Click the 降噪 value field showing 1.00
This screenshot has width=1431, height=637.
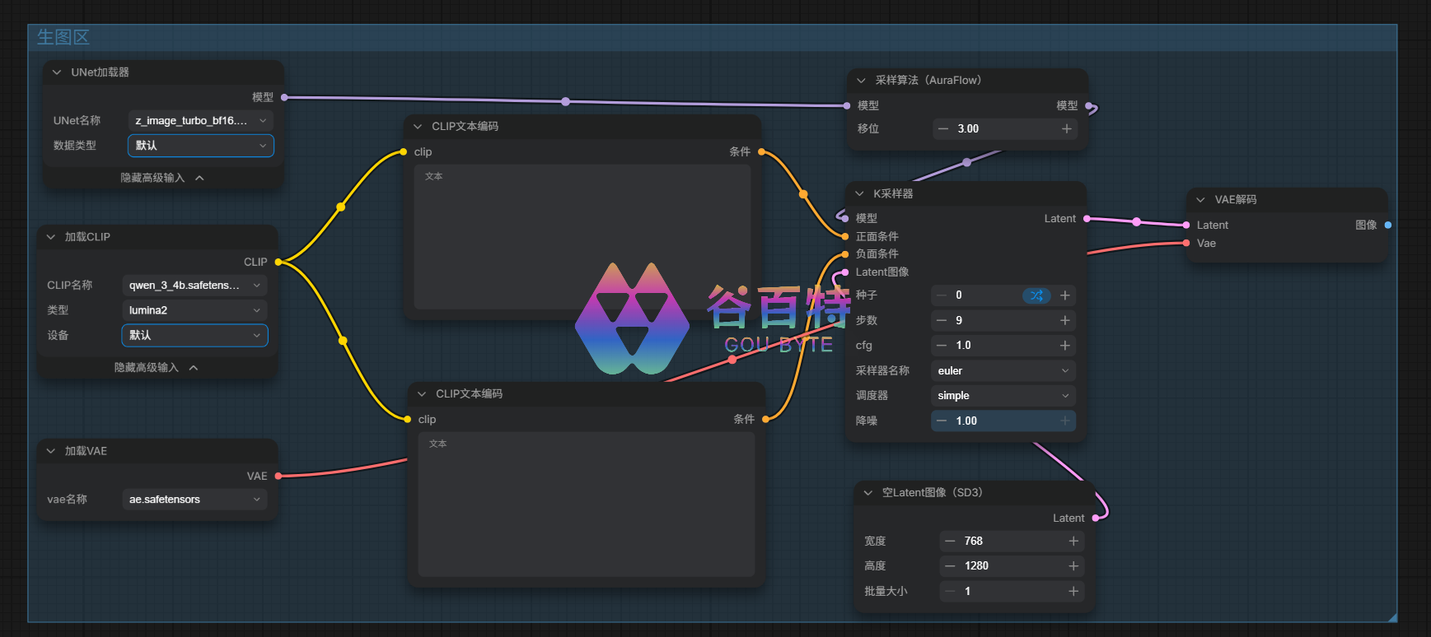[x=1003, y=421]
